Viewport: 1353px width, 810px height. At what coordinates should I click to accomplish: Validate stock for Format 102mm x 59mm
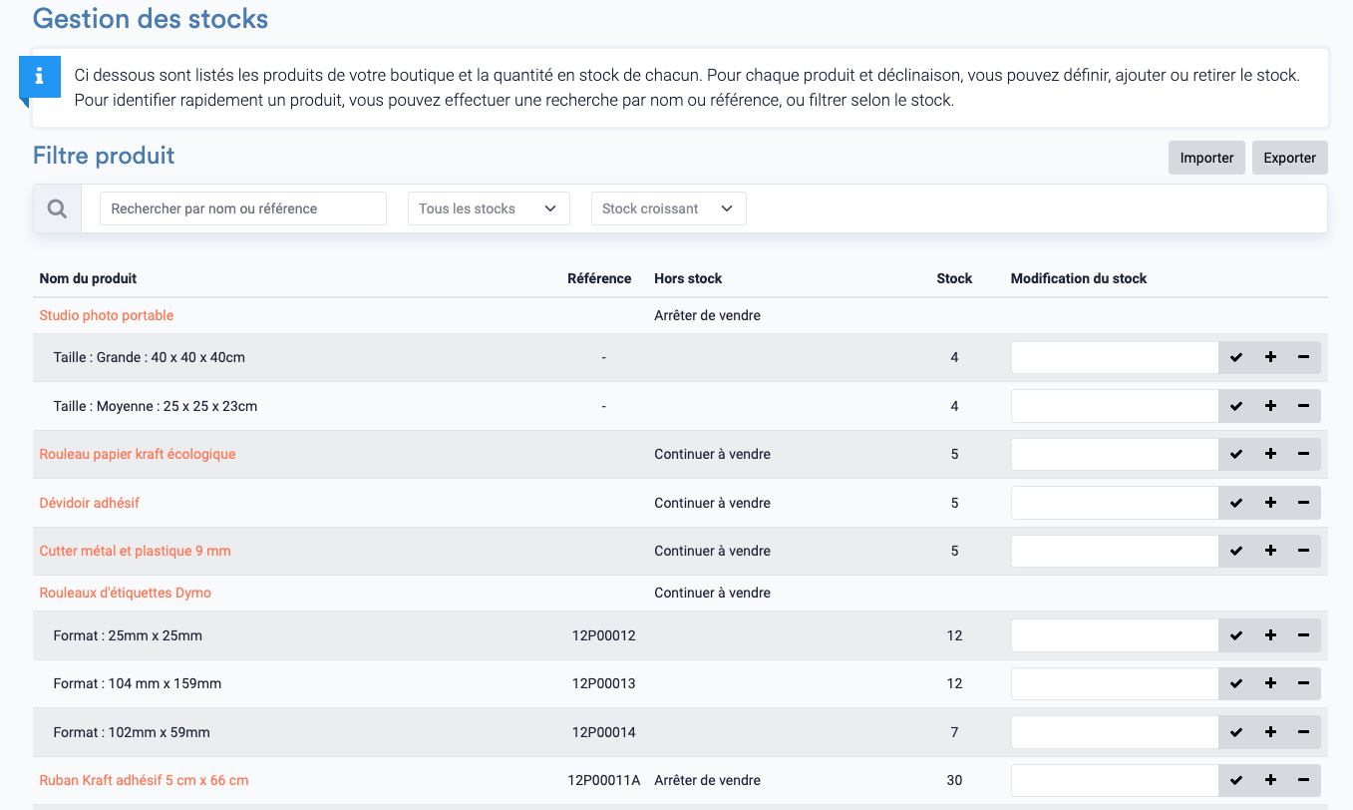pos(1235,731)
